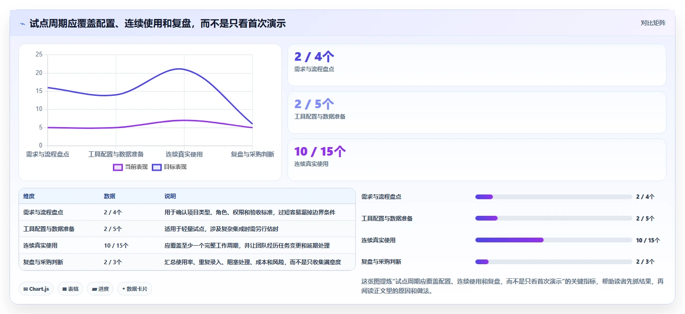Click the 连续真实使用 x-axis label on the chart
Viewport: 685px width, 314px height.
tap(184, 155)
